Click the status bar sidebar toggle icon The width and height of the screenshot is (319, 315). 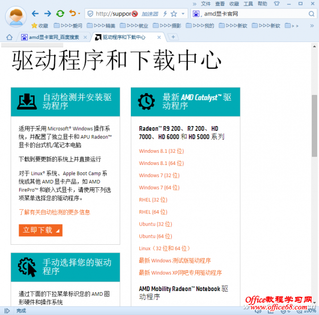(x=7, y=311)
